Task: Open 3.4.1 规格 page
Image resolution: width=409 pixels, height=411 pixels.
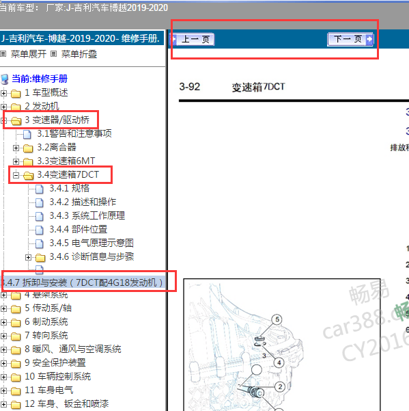Action: [x=70, y=188]
